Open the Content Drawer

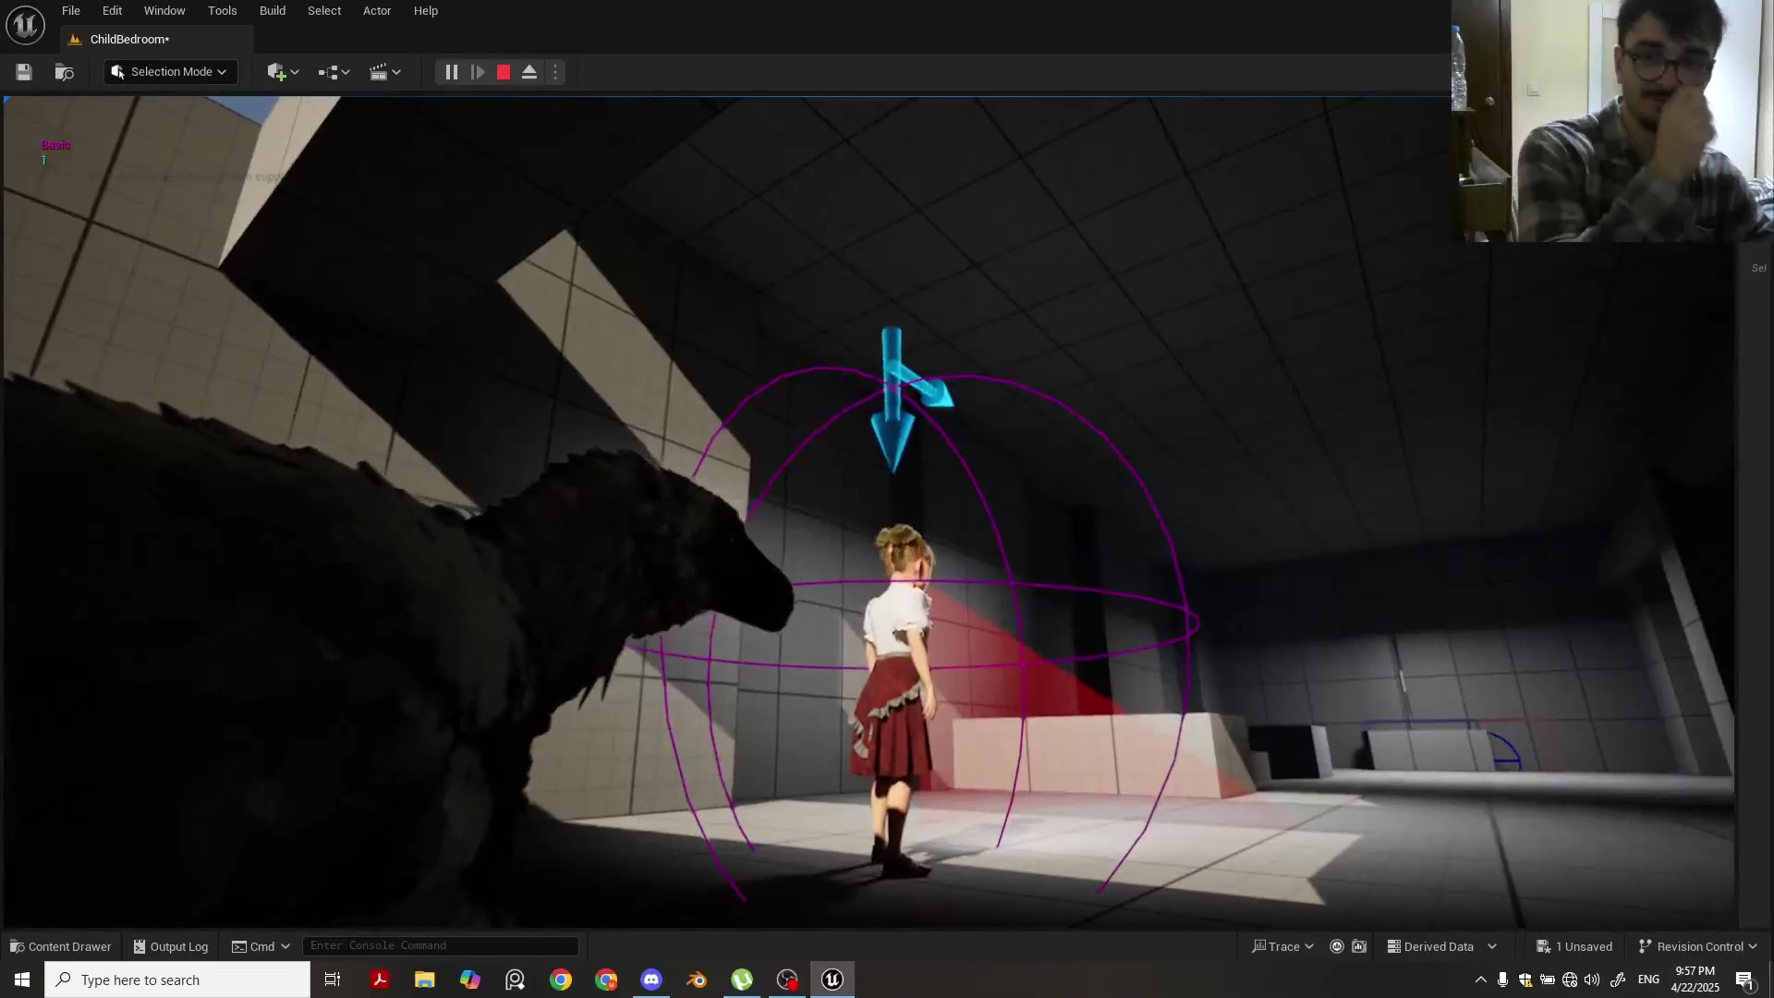tap(61, 946)
